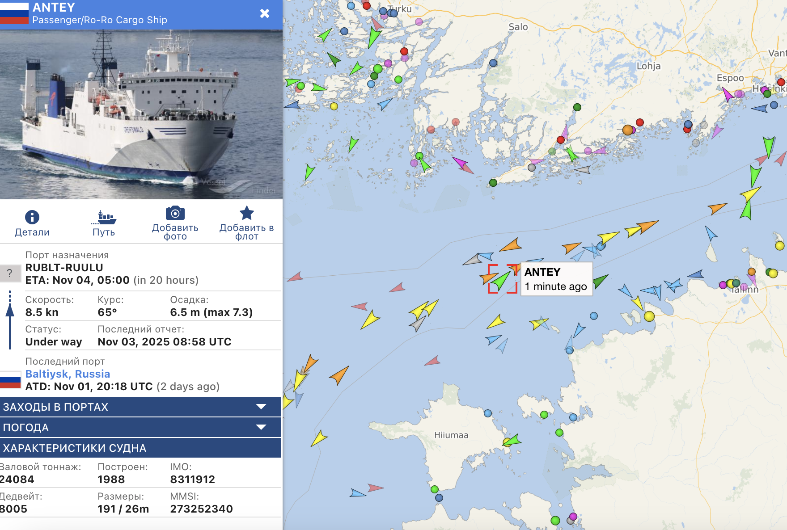787x530 pixels.
Task: Click the Добавить фото camera icon
Action: [x=175, y=213]
